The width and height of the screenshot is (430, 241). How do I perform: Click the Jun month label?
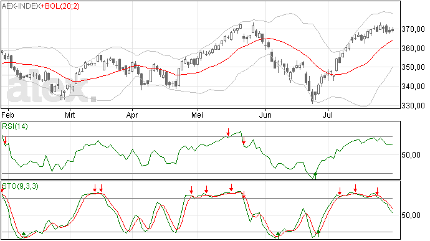(265, 115)
